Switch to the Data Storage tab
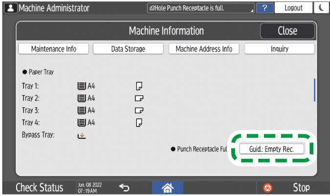 click(x=128, y=49)
